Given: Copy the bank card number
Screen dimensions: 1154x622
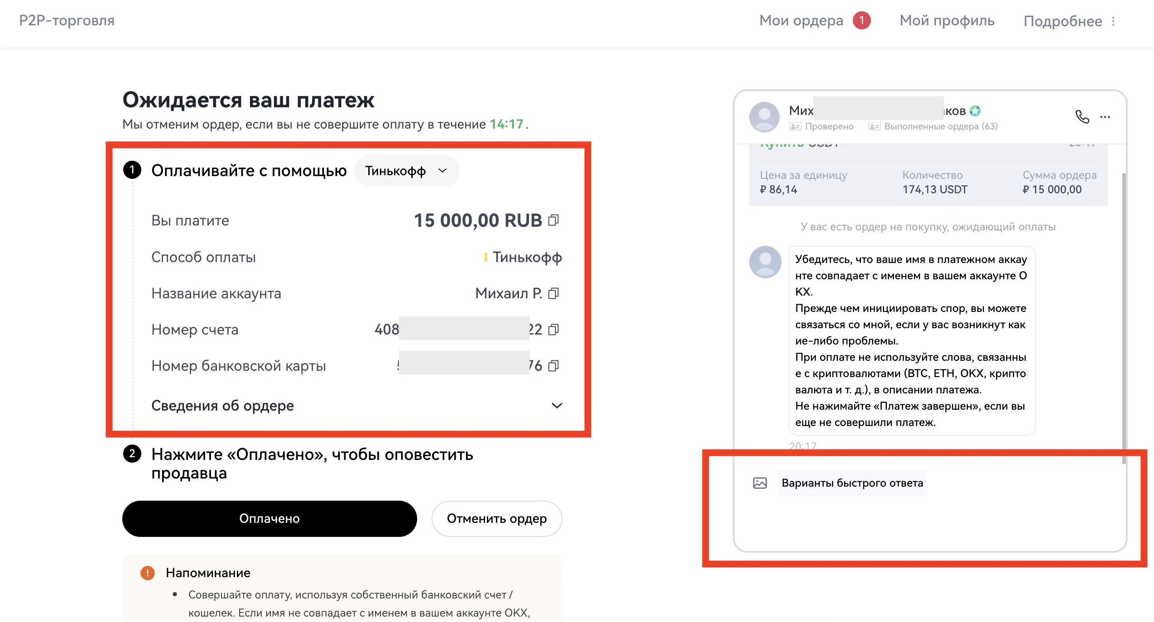Looking at the screenshot, I should [x=553, y=365].
